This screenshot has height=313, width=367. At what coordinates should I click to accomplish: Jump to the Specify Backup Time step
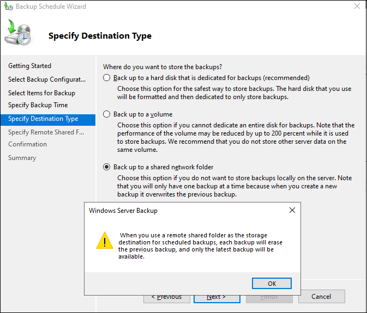38,105
